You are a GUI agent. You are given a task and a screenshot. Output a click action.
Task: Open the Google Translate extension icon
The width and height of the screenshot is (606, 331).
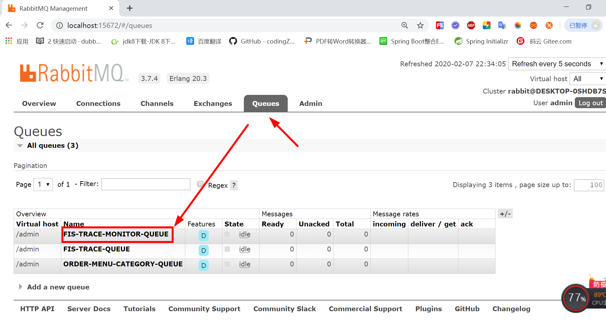pyautogui.click(x=502, y=25)
